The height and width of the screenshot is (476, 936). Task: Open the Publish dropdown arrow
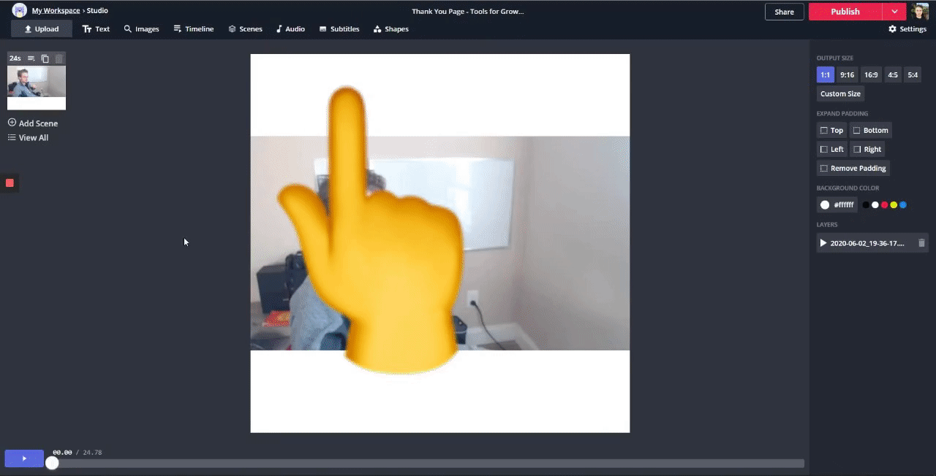click(894, 12)
